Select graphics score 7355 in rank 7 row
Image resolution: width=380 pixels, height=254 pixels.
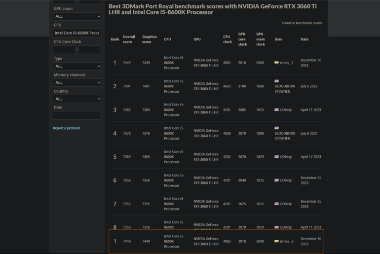click(x=146, y=204)
